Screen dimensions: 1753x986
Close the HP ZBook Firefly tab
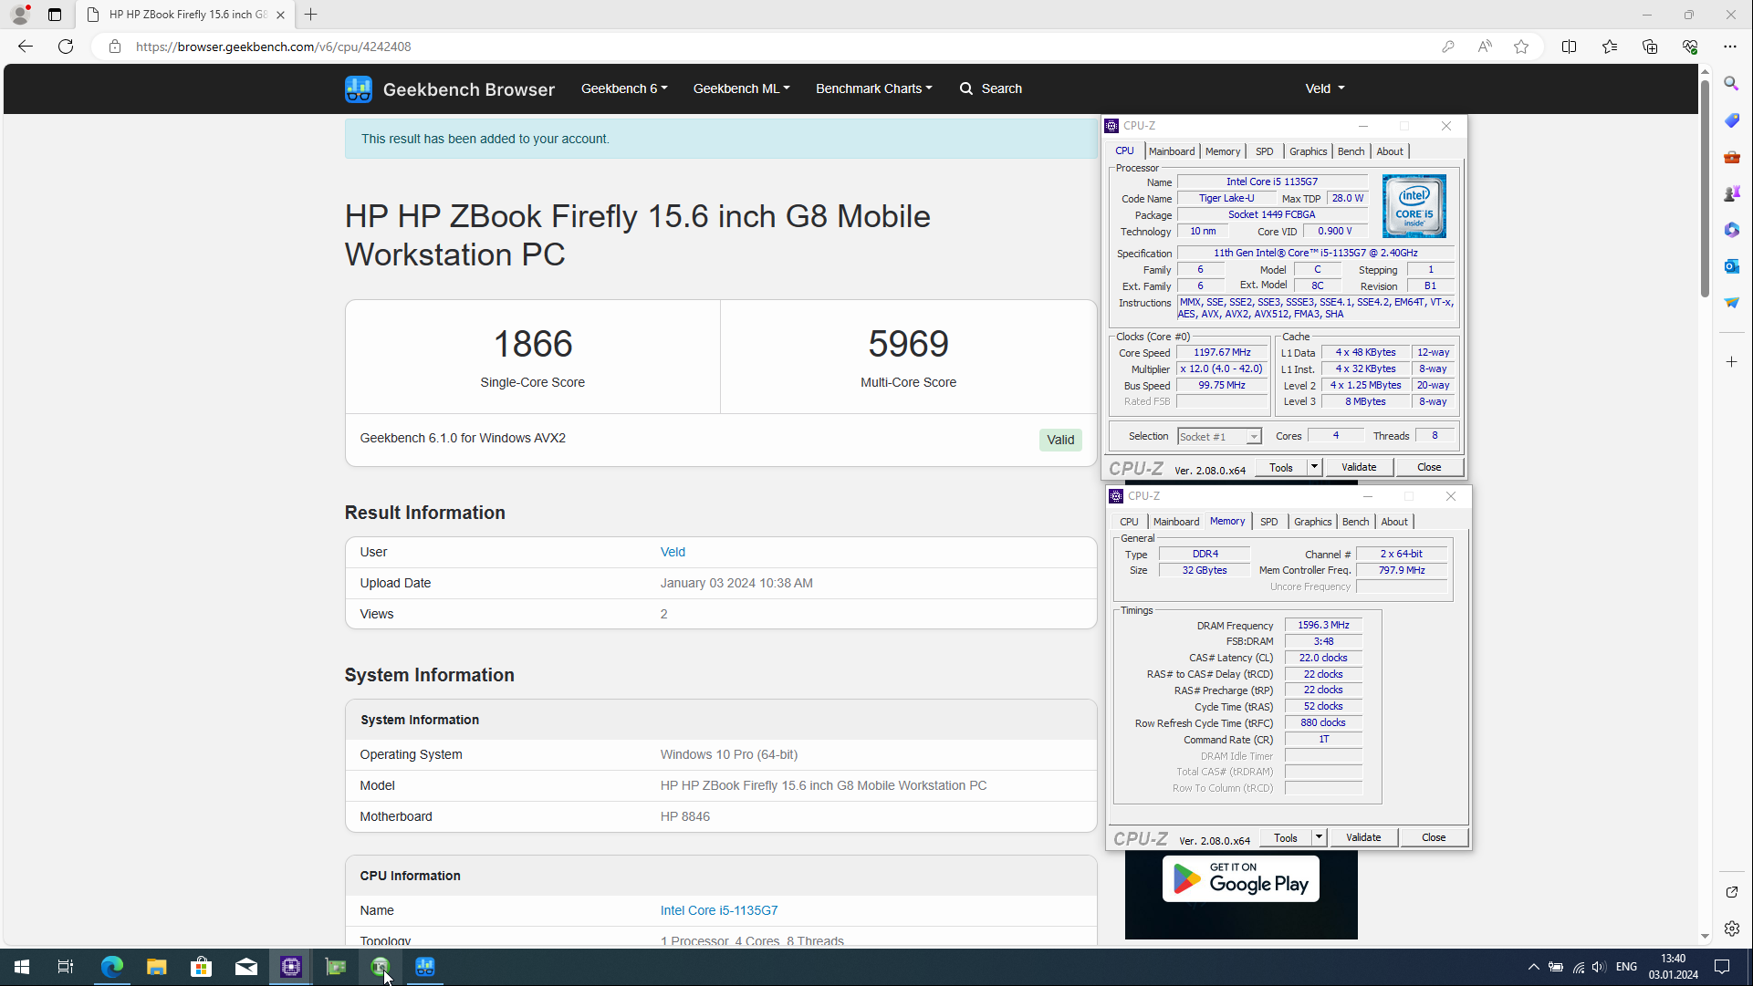(280, 15)
